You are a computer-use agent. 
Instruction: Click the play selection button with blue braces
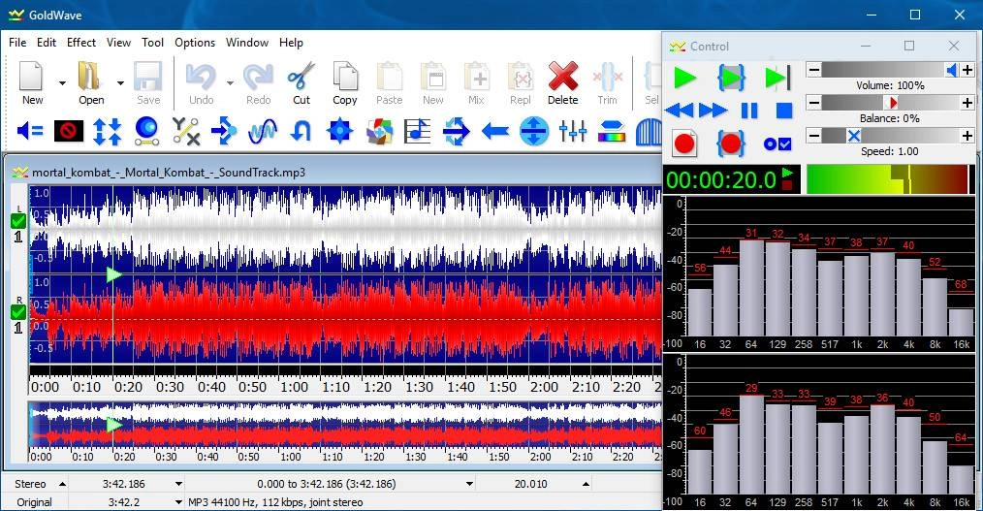(730, 78)
